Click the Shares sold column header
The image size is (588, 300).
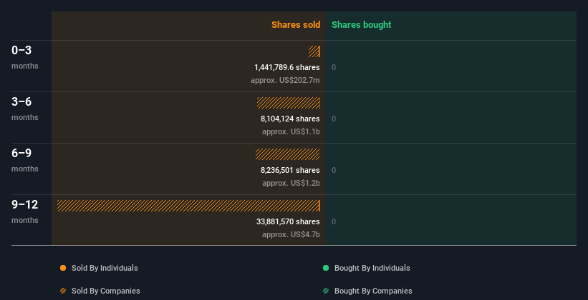[x=296, y=25]
